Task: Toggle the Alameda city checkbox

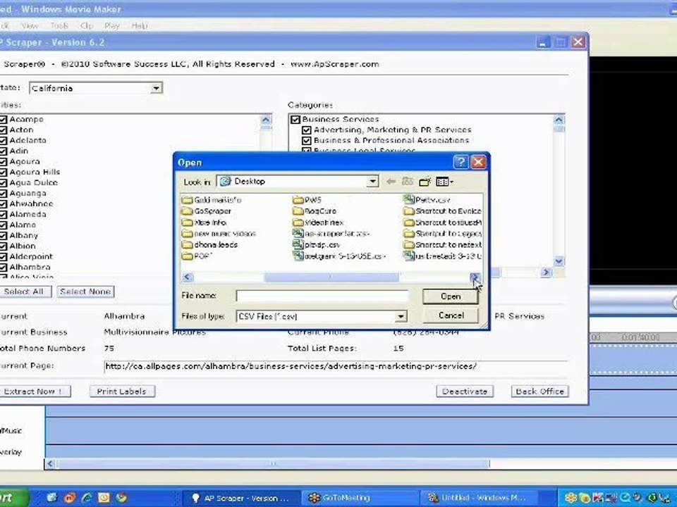Action: pyautogui.click(x=4, y=215)
